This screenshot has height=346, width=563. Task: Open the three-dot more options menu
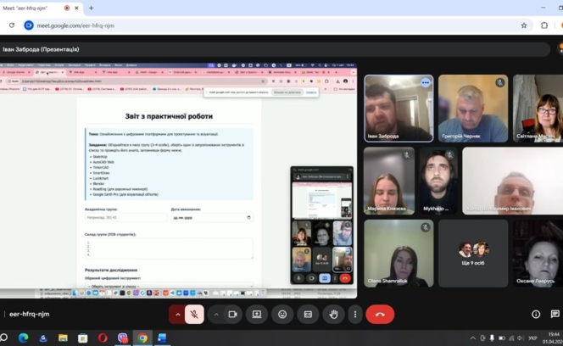point(355,314)
